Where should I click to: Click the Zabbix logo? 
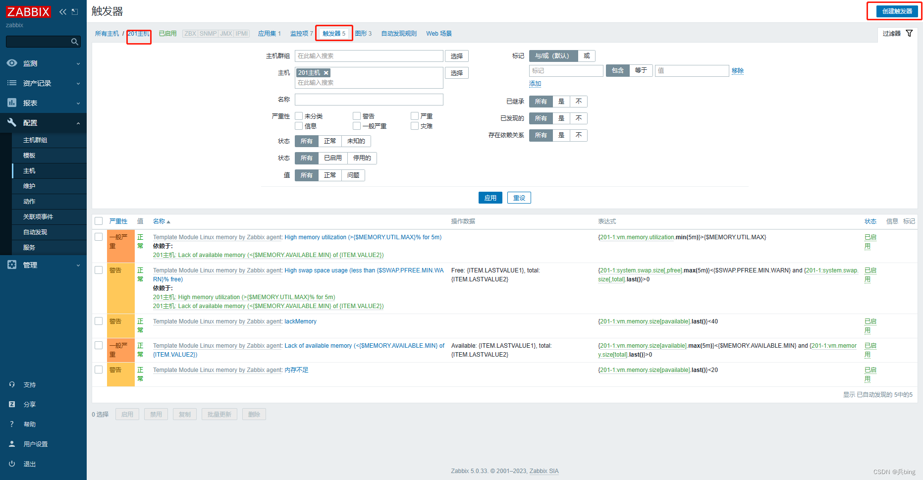pos(28,12)
